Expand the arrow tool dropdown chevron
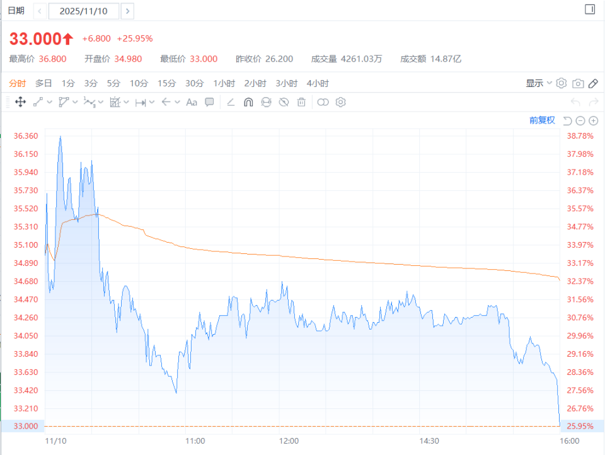 coord(178,102)
